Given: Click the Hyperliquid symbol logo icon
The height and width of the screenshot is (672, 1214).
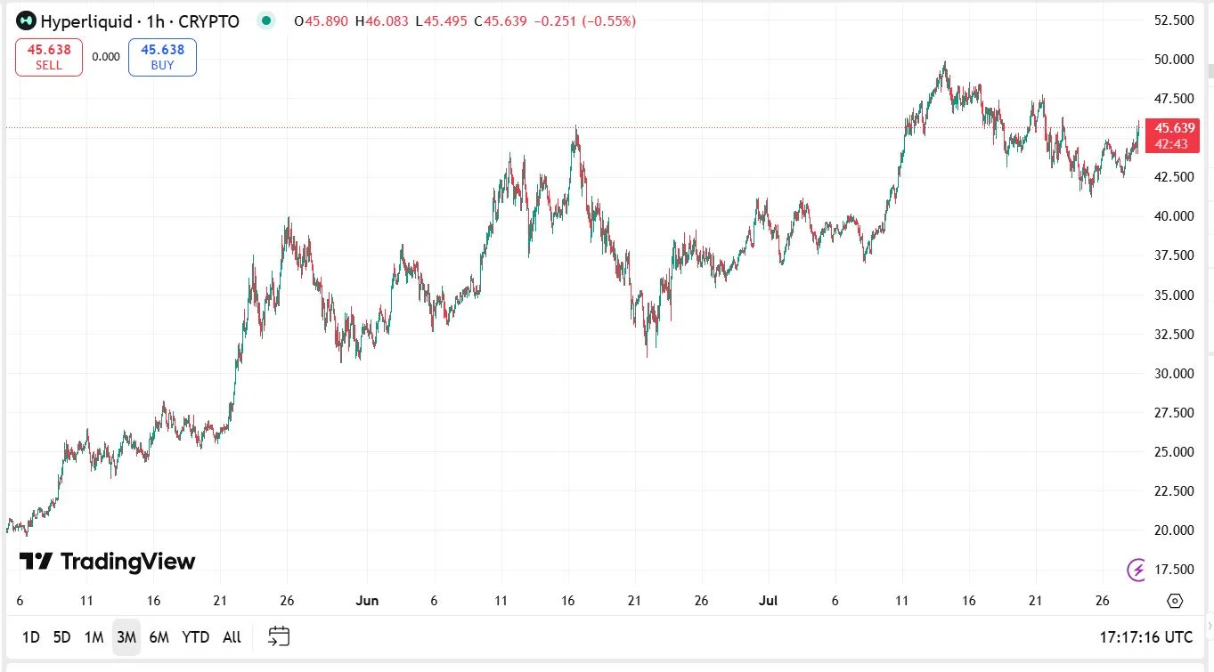Looking at the screenshot, I should pos(26,20).
